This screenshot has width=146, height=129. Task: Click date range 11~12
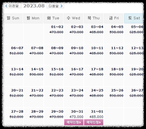coord(117,48)
